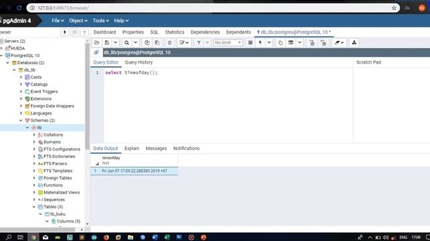Screen dimensions: 430x241
Task: Bookmark page with star icon
Action: pos(394,8)
